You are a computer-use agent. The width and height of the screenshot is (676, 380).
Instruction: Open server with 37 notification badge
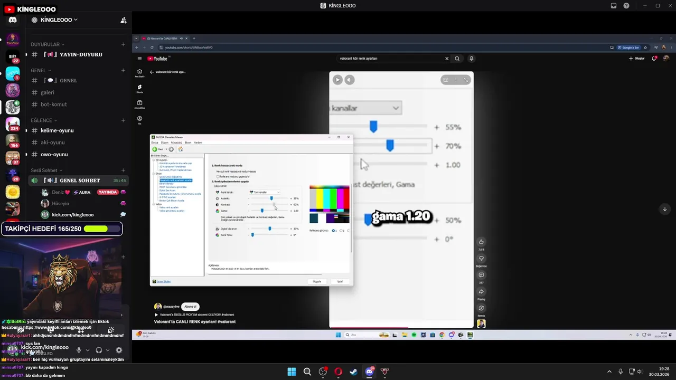[x=13, y=158]
